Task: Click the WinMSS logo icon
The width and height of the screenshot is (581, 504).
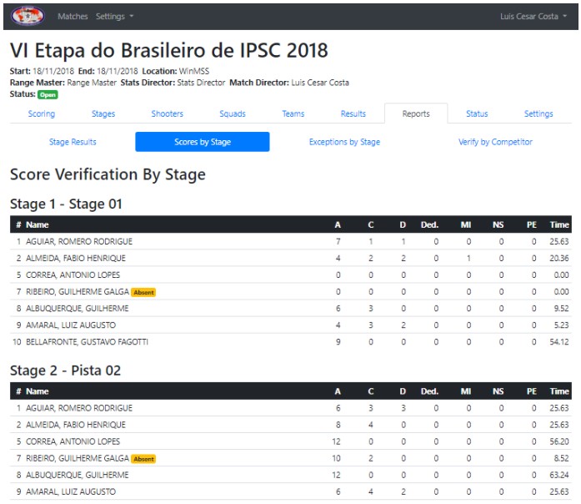Action: coord(28,16)
